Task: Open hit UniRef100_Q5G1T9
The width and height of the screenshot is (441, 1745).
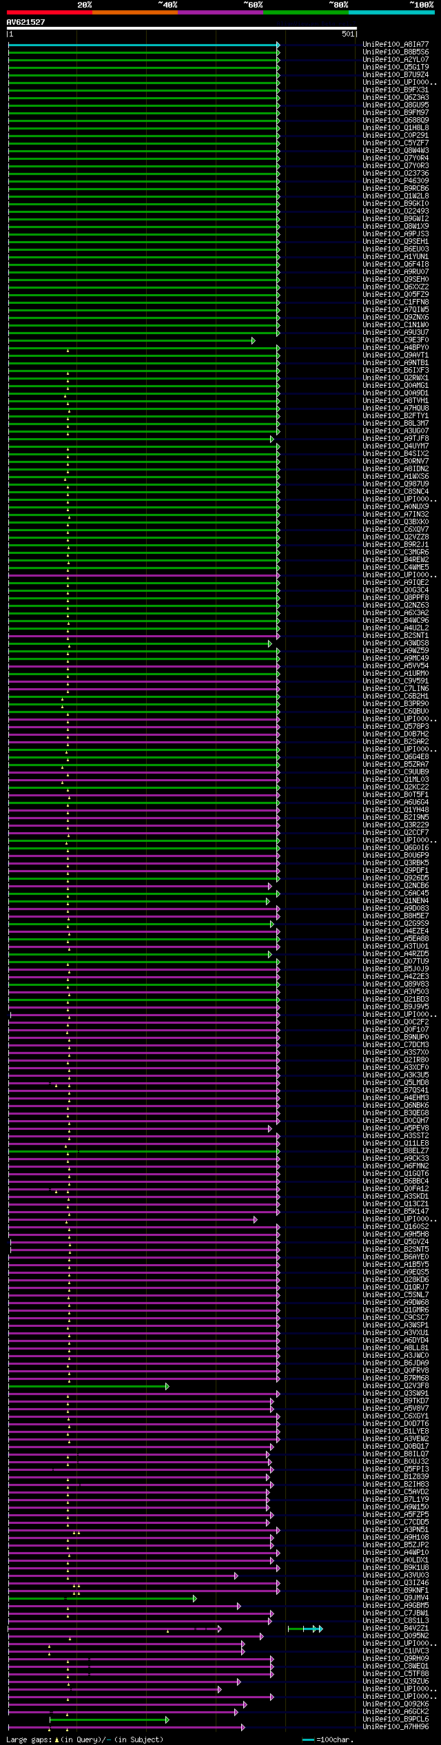Action: pos(396,68)
